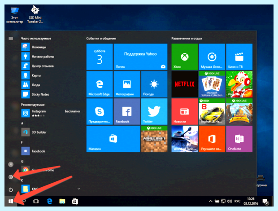Open Facebook in the apps list

pos(51,151)
